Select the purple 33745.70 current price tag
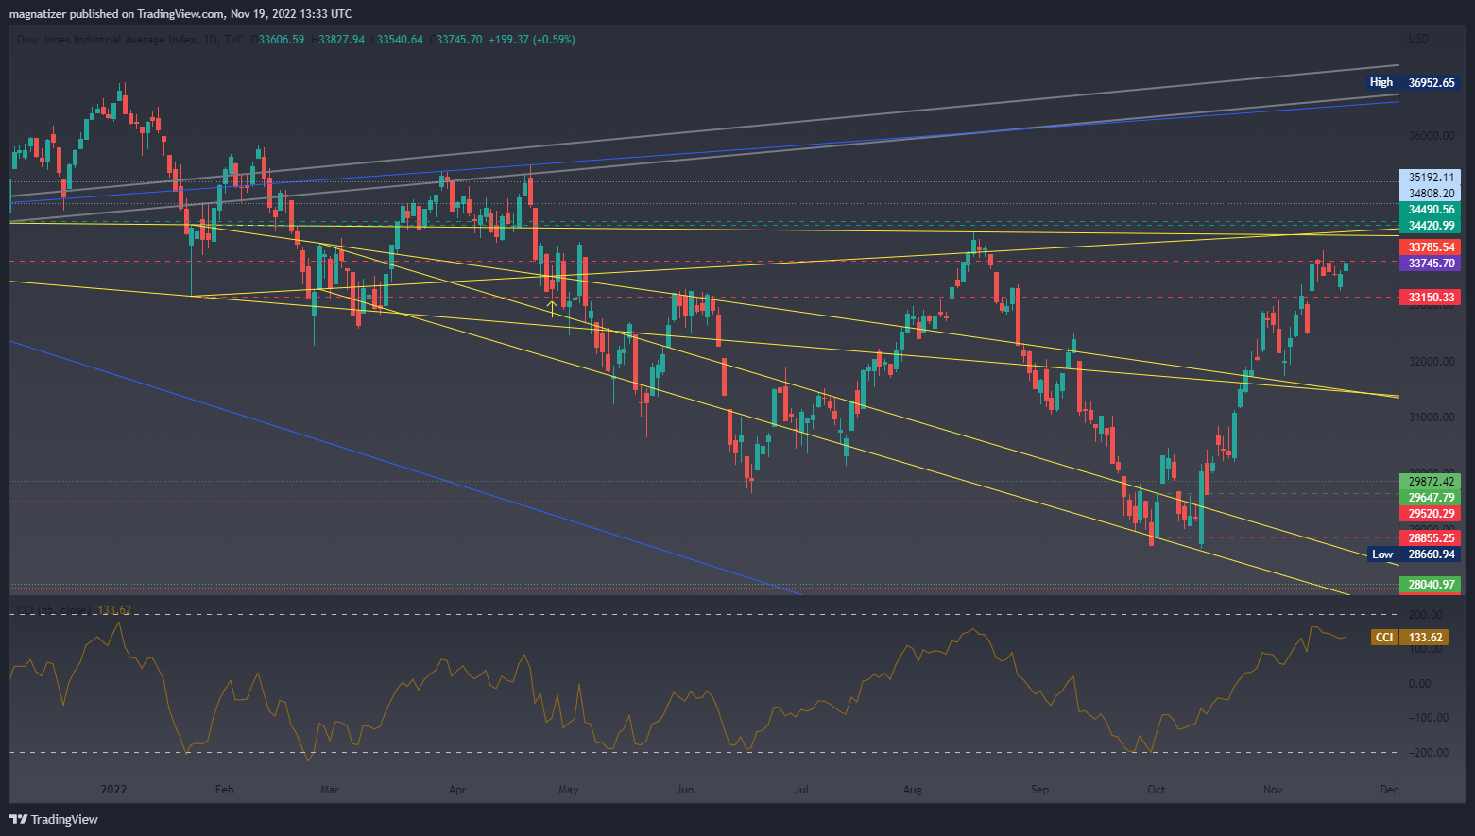The height and width of the screenshot is (836, 1475). coord(1431,264)
